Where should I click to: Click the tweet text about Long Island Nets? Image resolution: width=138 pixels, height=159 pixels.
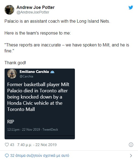pyautogui.click(x=57, y=21)
